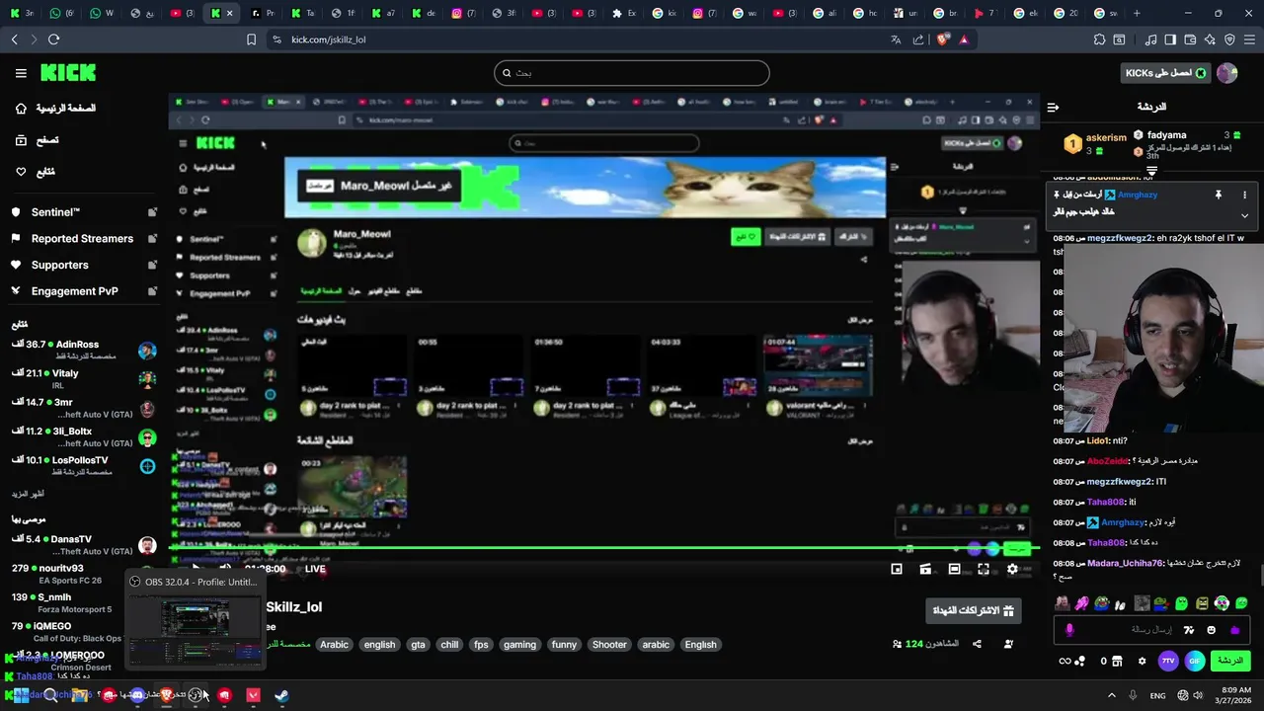Go to the home page sidebar item
The width and height of the screenshot is (1264, 711).
click(56, 108)
